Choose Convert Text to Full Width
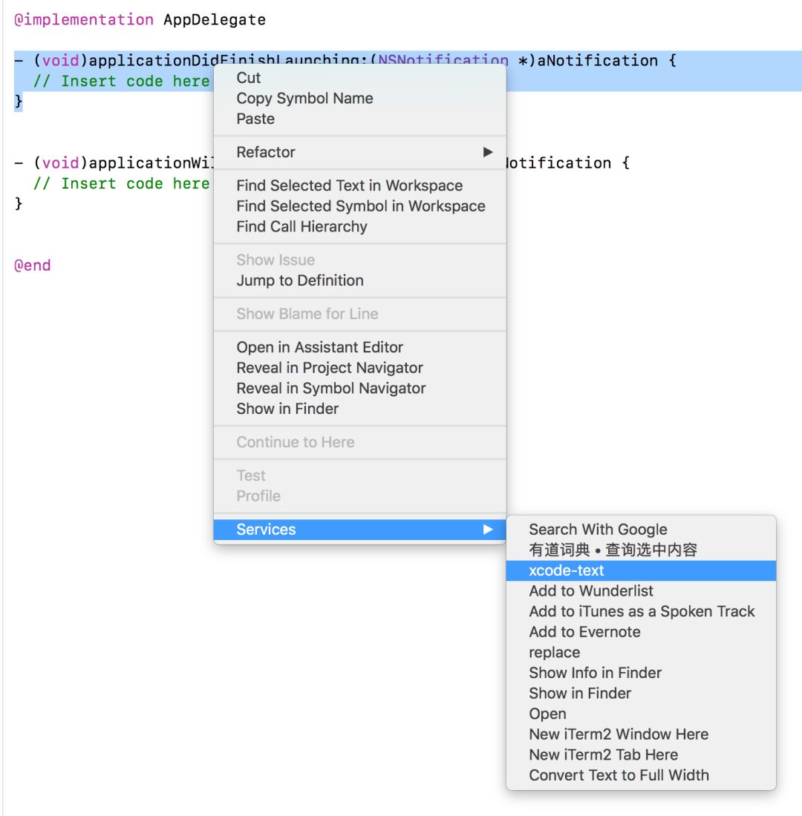The height and width of the screenshot is (816, 802). point(619,775)
